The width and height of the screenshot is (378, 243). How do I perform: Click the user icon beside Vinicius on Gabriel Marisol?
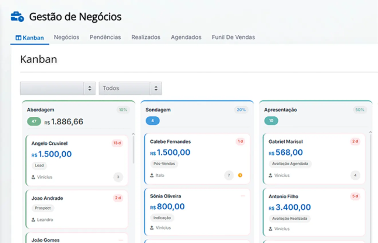270,175
